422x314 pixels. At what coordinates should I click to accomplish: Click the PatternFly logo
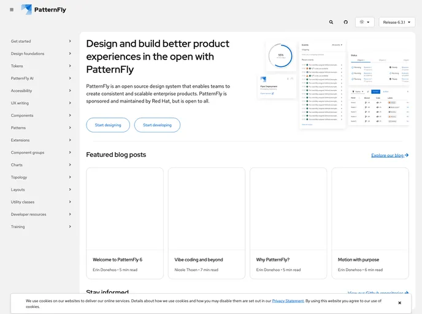[44, 10]
